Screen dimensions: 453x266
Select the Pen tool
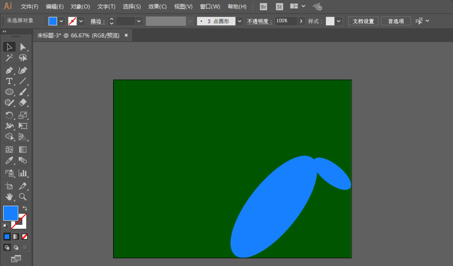(9, 70)
